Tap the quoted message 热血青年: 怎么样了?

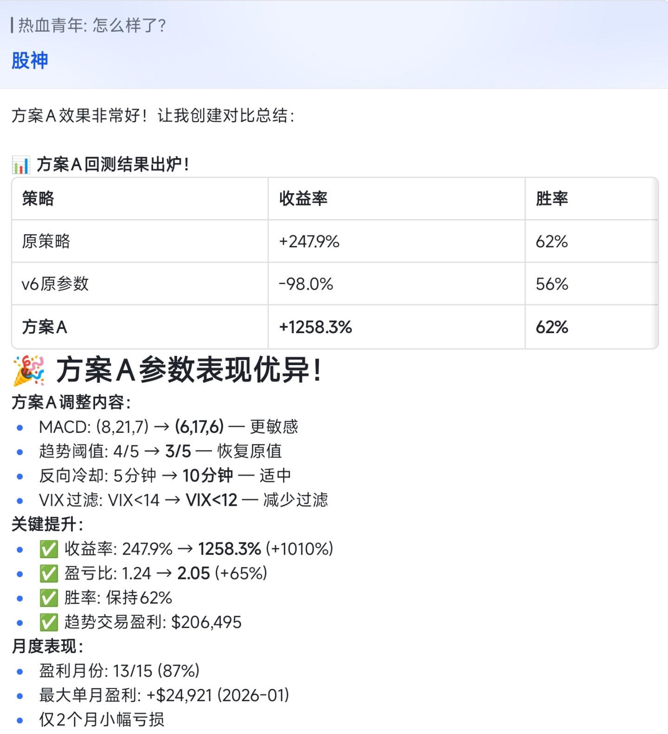tap(92, 25)
